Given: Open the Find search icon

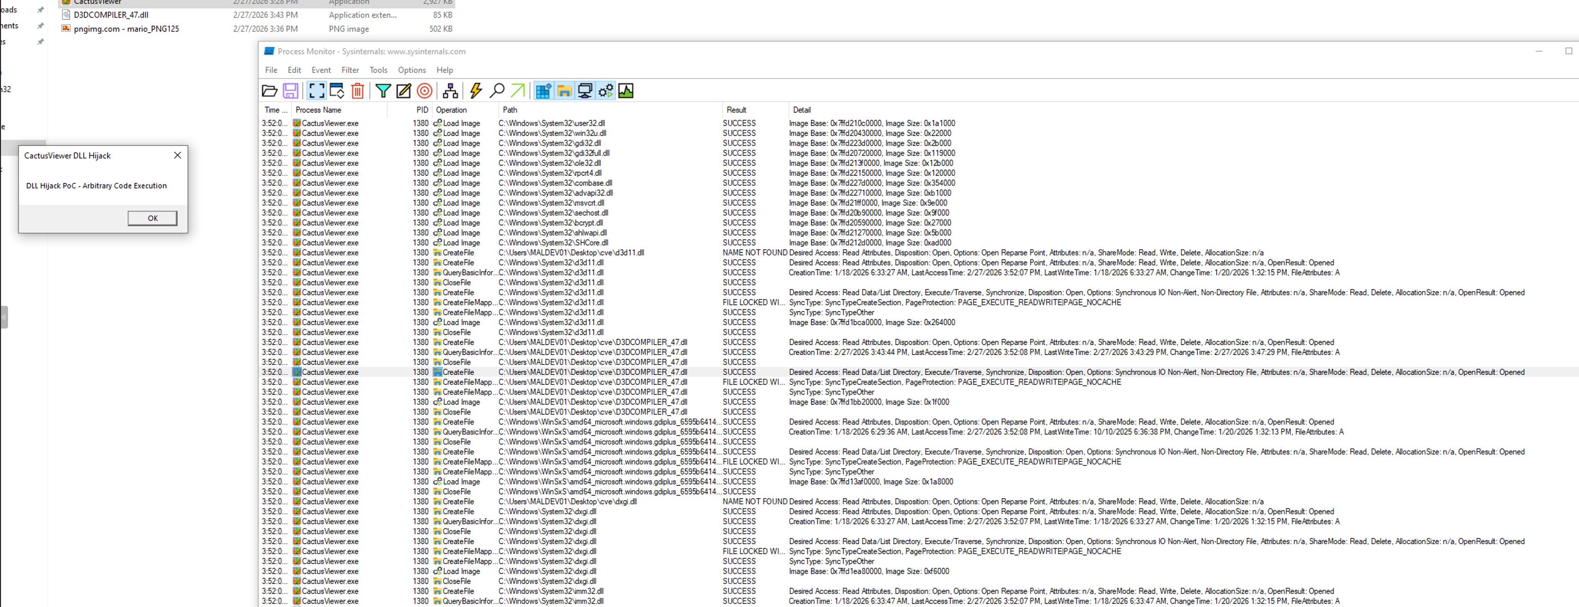Looking at the screenshot, I should click(x=498, y=91).
